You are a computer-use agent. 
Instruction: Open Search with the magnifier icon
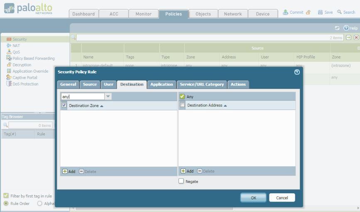340,12
